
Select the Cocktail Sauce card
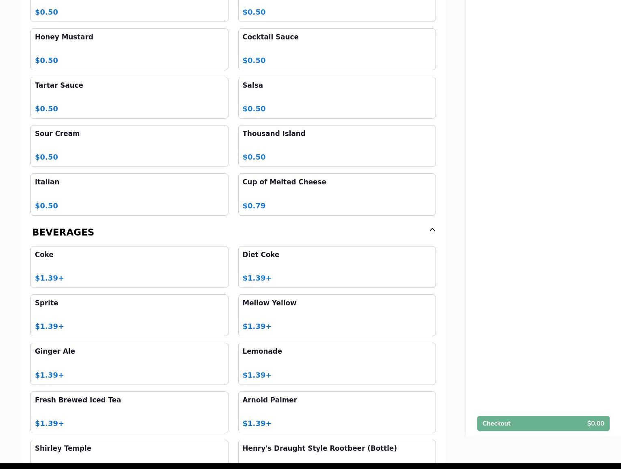point(337,49)
